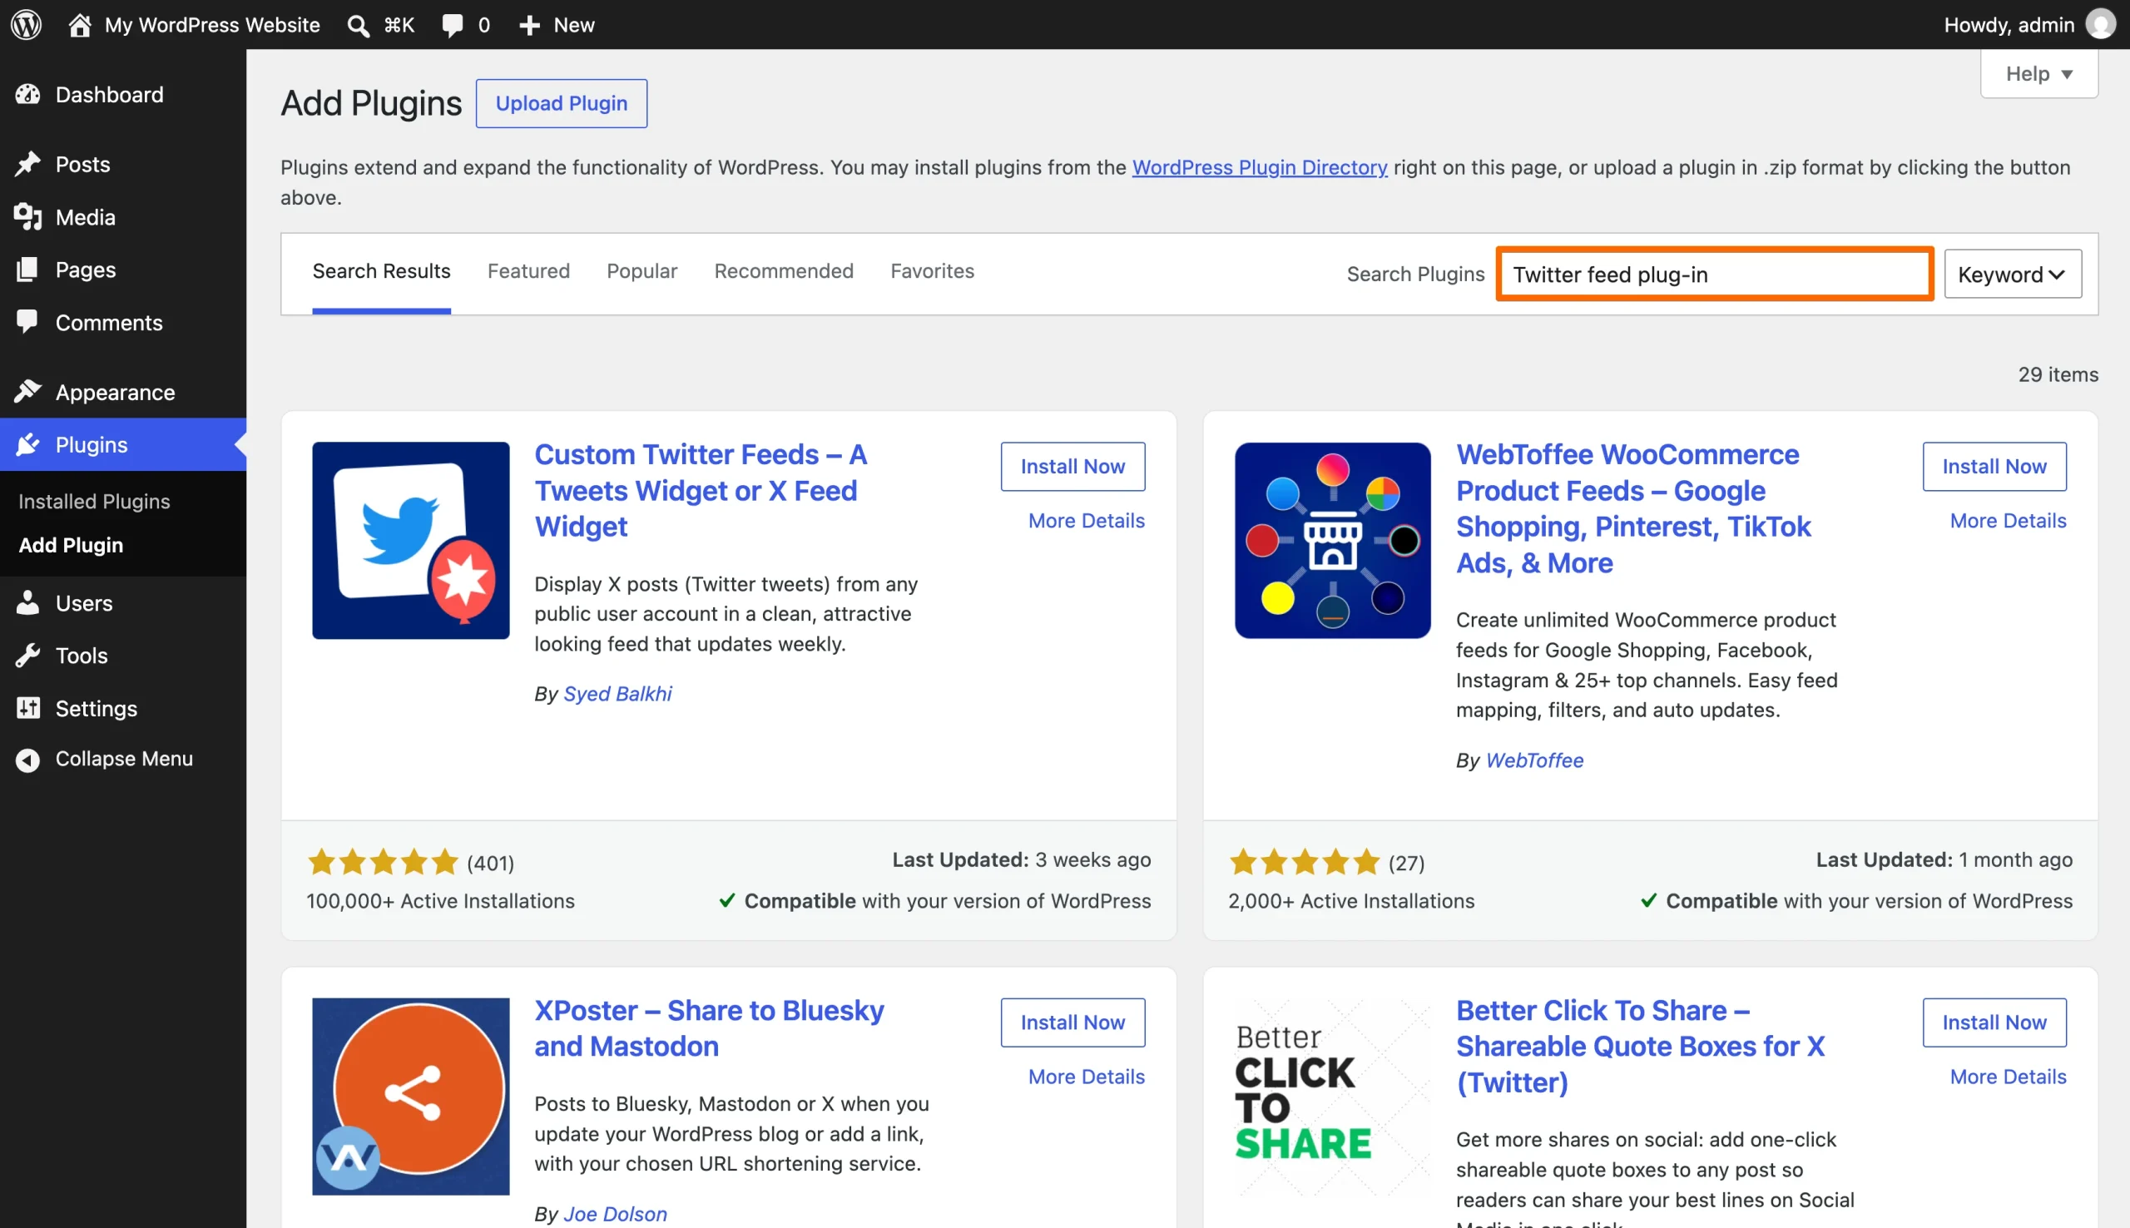
Task: Switch to the Recommended tab
Action: click(x=784, y=270)
